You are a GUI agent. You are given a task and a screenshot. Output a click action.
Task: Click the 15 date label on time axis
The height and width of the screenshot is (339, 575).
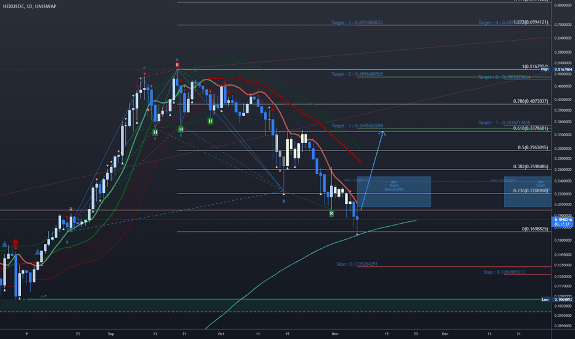click(386, 334)
